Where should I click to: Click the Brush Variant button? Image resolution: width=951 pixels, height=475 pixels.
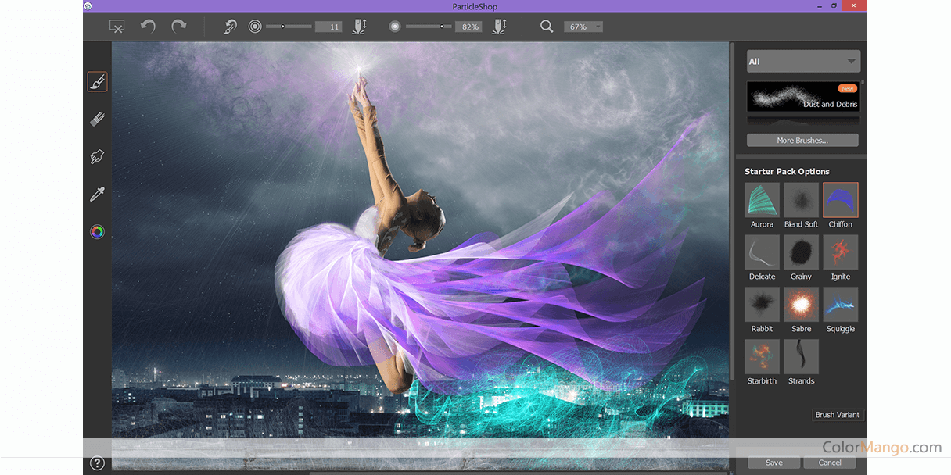(x=837, y=415)
